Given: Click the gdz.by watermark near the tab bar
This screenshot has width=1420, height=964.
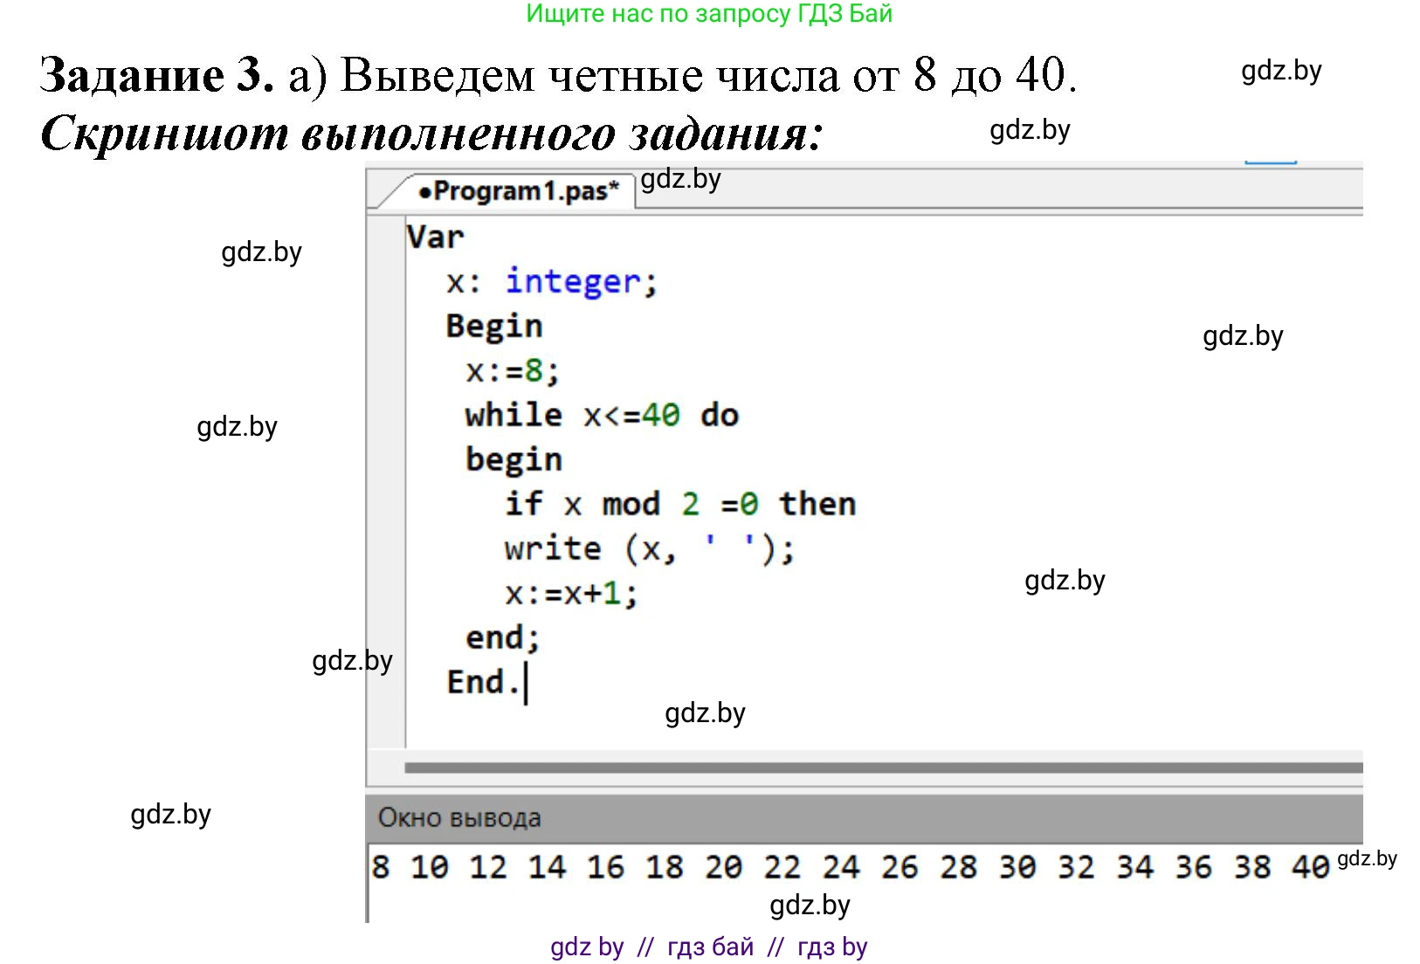Looking at the screenshot, I should (682, 181).
